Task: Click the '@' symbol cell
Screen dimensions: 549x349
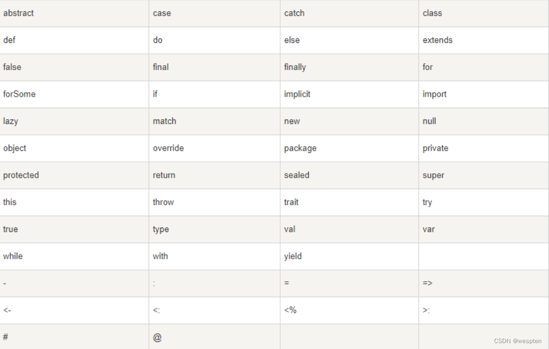Action: [x=158, y=338]
